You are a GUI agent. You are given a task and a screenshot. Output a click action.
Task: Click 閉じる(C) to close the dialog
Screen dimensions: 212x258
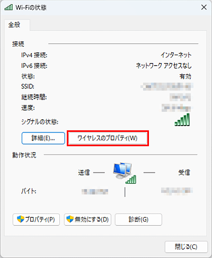(186, 247)
